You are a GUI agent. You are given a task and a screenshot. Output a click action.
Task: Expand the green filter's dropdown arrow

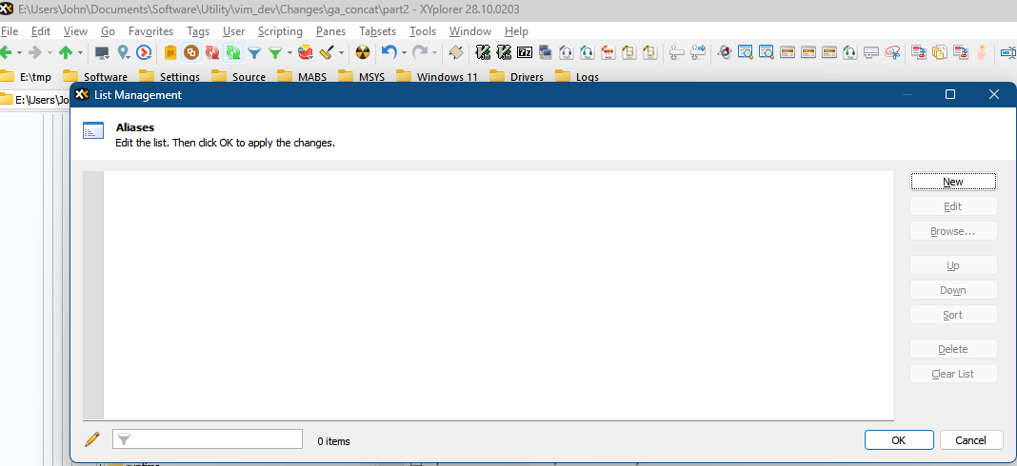click(289, 53)
